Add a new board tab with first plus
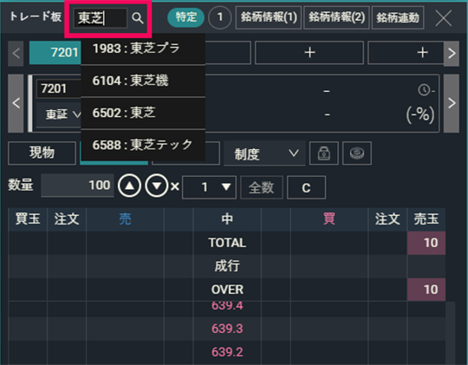 (309, 53)
